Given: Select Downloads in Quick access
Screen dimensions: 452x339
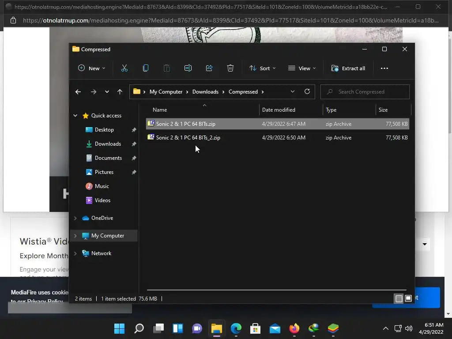Looking at the screenshot, I should (108, 144).
